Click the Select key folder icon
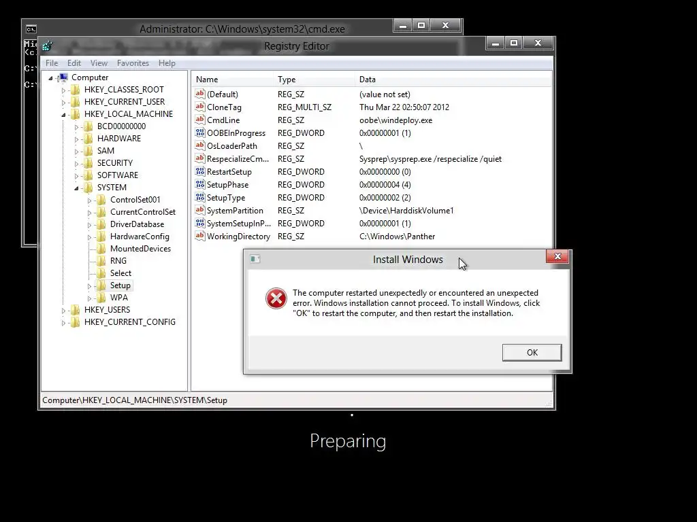The image size is (697, 522). [101, 273]
